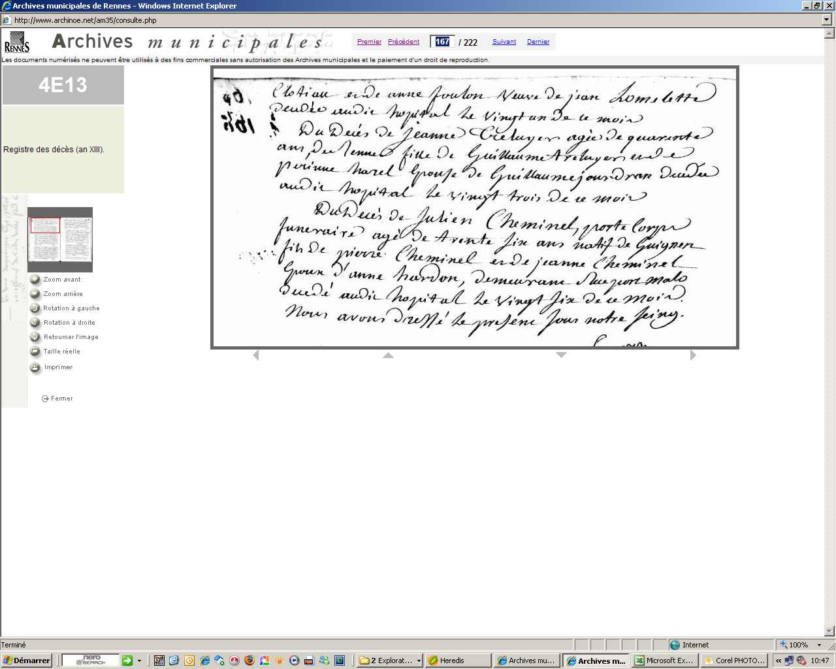
Task: Flip image using Retourner l'image
Action: (x=35, y=337)
